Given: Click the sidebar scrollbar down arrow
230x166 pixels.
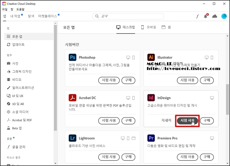Looking at the screenshot, I should coord(55,163).
